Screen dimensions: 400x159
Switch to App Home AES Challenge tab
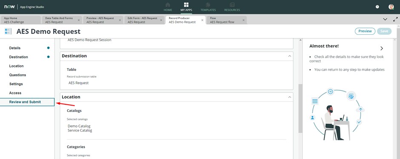pos(21,20)
